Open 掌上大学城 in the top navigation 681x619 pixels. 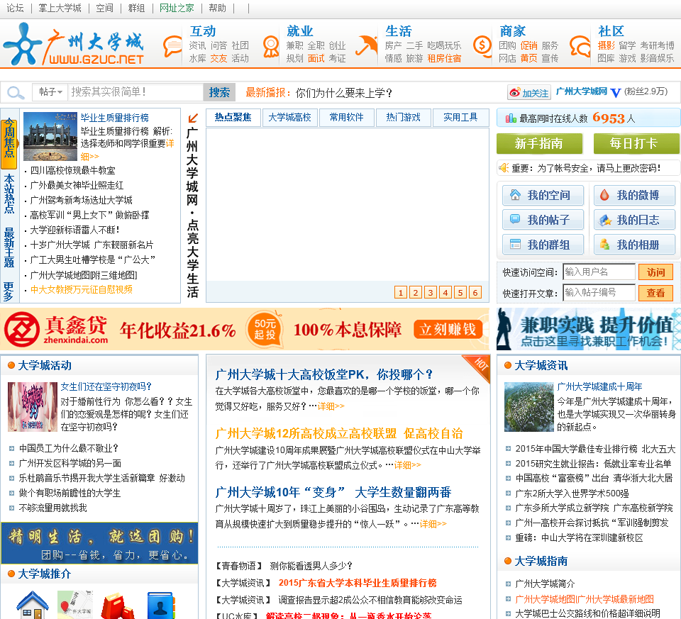click(60, 8)
